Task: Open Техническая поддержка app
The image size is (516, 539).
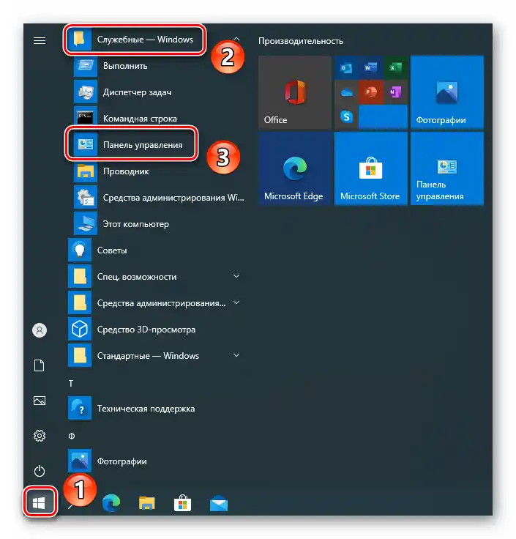Action: coord(157,409)
